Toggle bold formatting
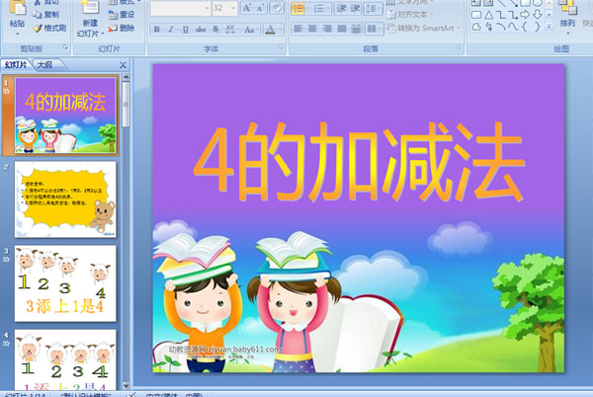Image resolution: width=593 pixels, height=397 pixels. click(157, 30)
